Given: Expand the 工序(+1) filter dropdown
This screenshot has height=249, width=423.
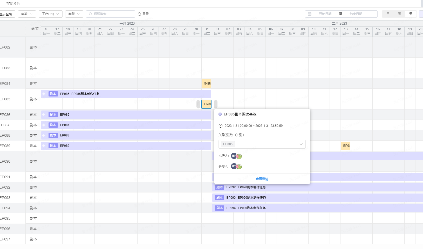Looking at the screenshot, I should pos(50,14).
